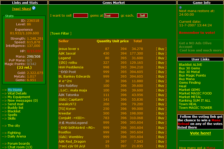The height and width of the screenshot is (149, 224).
Task: Open the Chat room link
Action: [20, 147]
